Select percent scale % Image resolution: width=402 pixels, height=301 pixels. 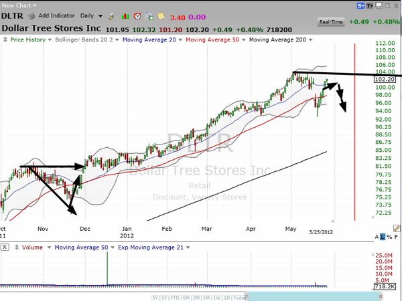[389, 237]
